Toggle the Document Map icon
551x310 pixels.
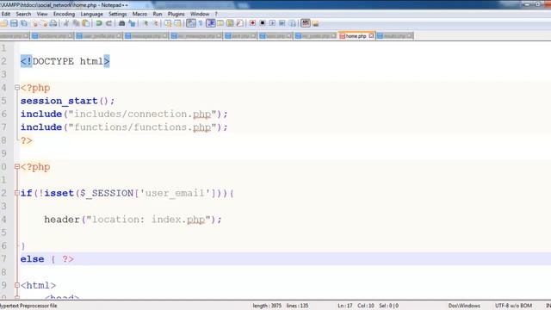coord(230,23)
